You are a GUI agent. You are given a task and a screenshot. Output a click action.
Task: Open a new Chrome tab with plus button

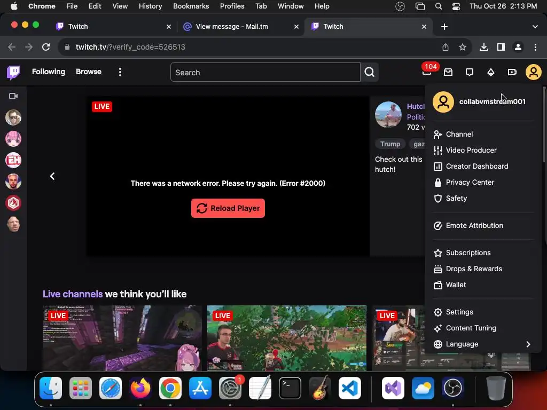[444, 27]
